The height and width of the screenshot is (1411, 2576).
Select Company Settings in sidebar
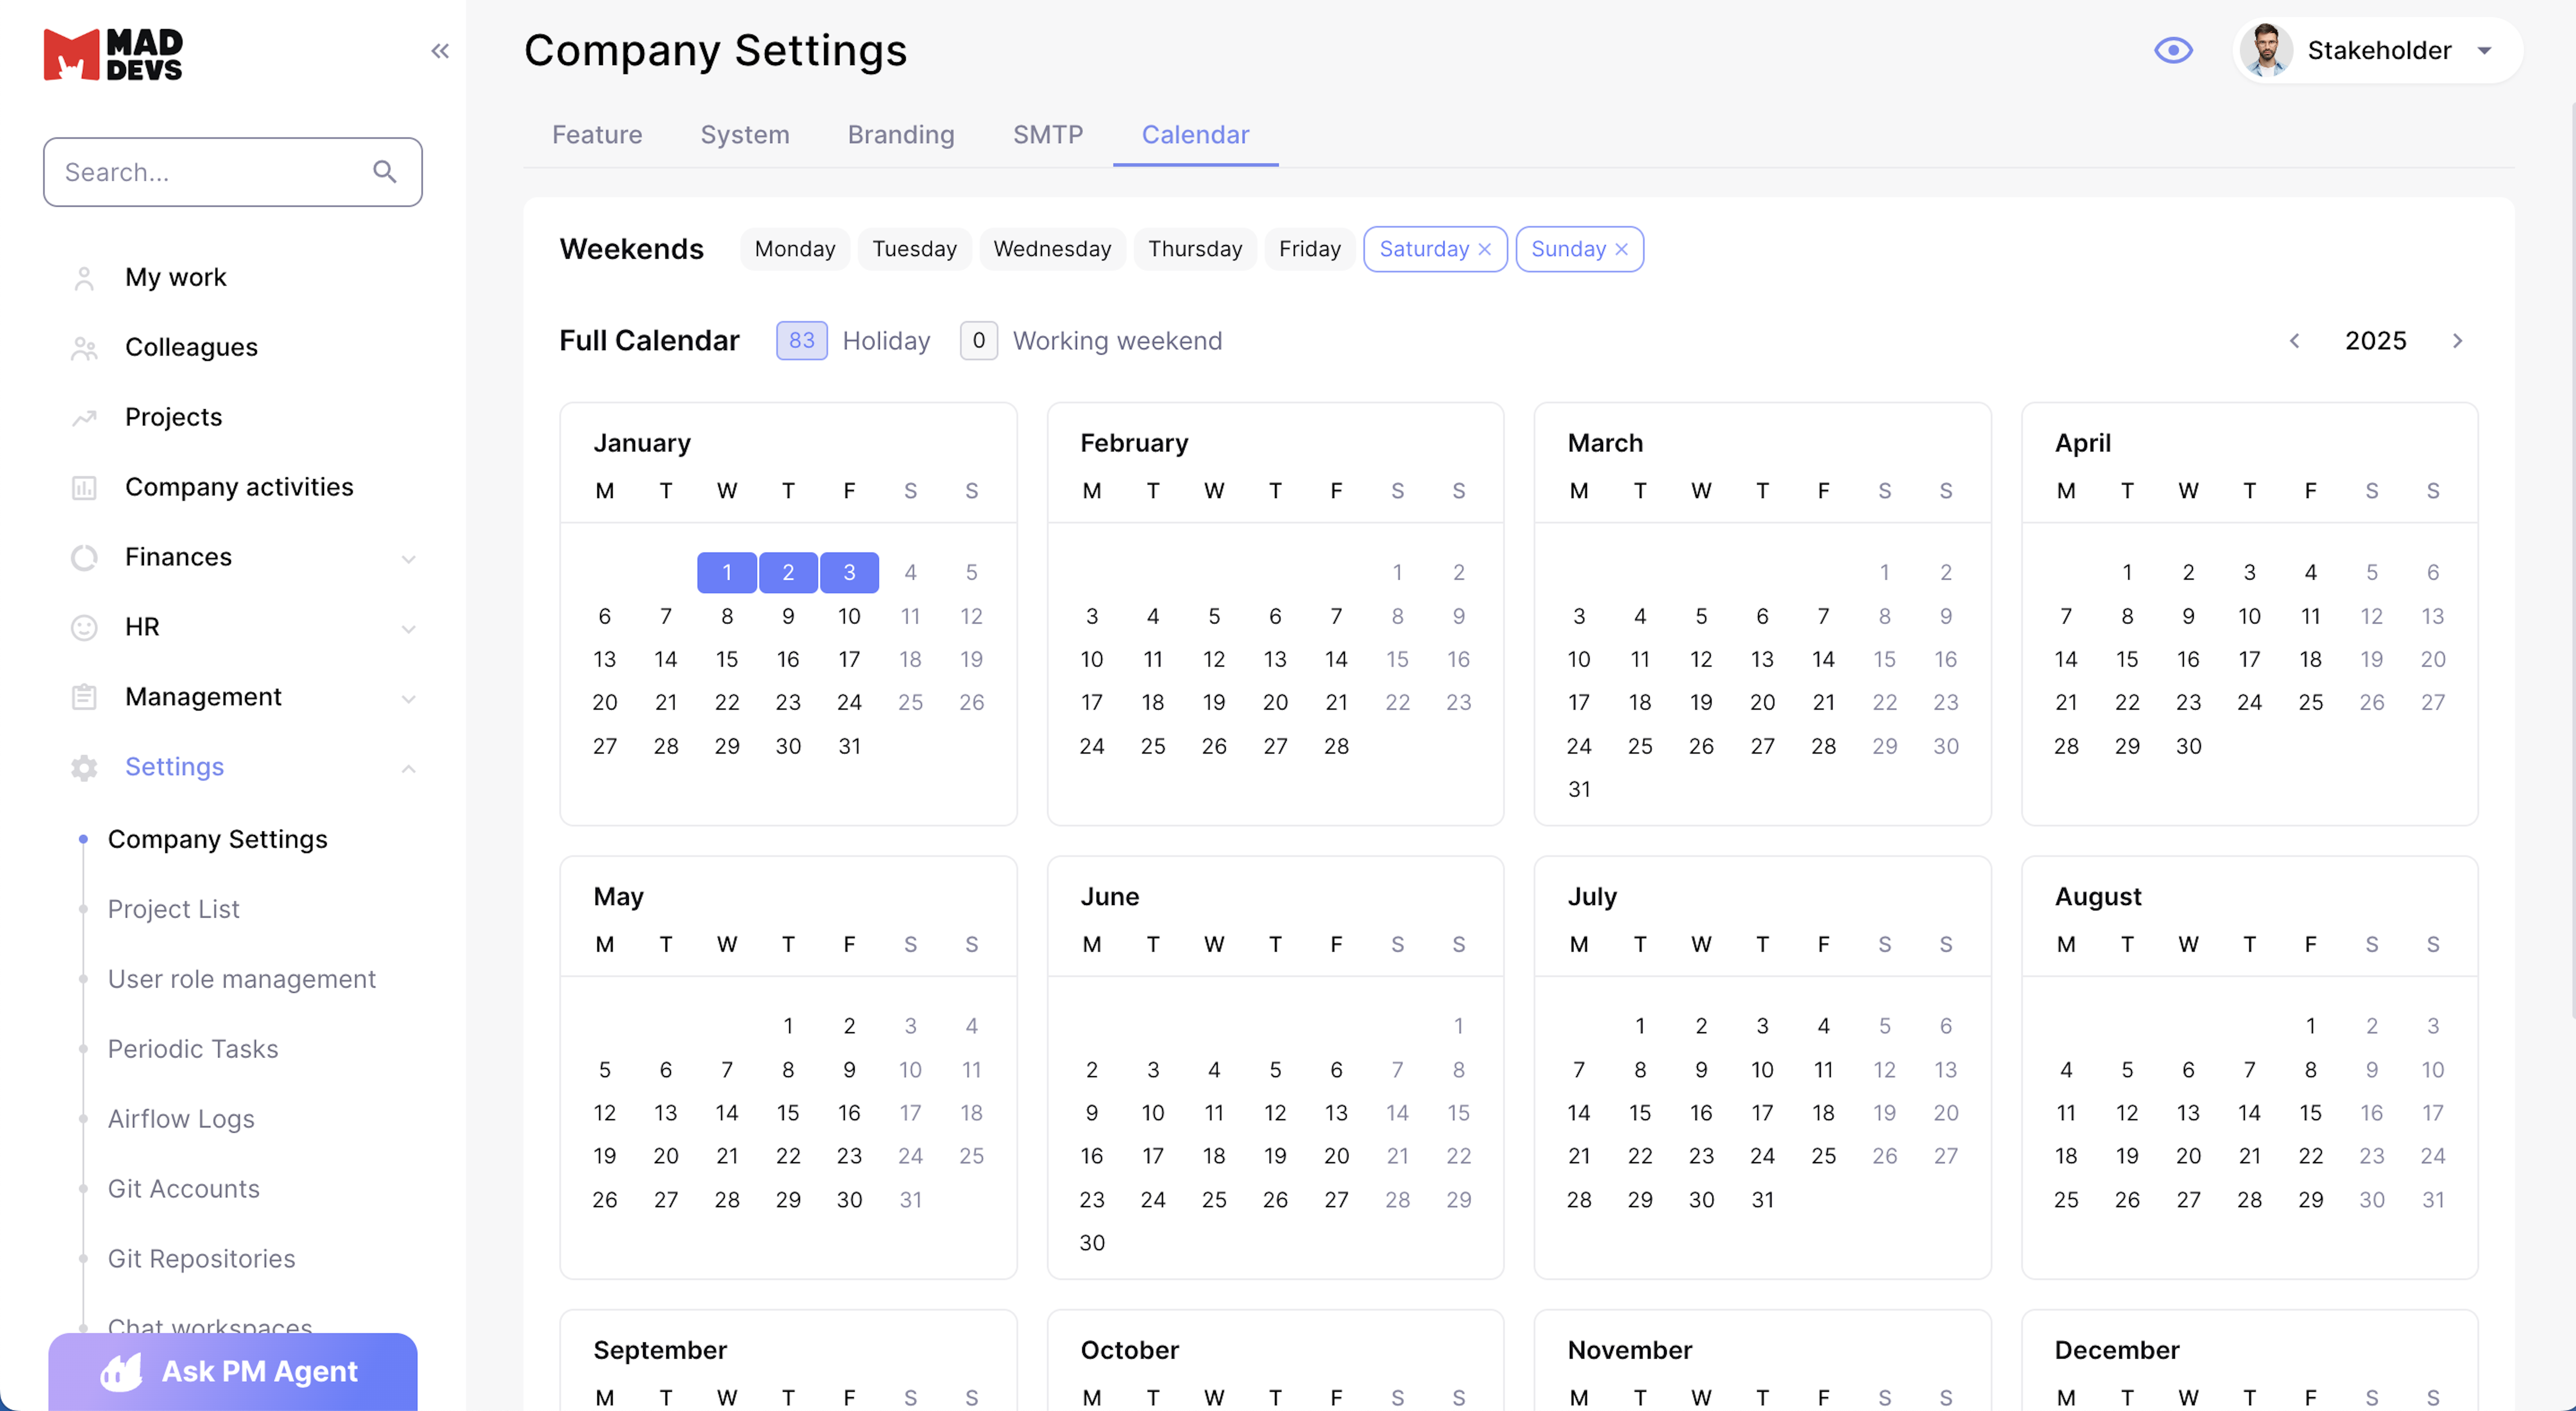point(218,840)
